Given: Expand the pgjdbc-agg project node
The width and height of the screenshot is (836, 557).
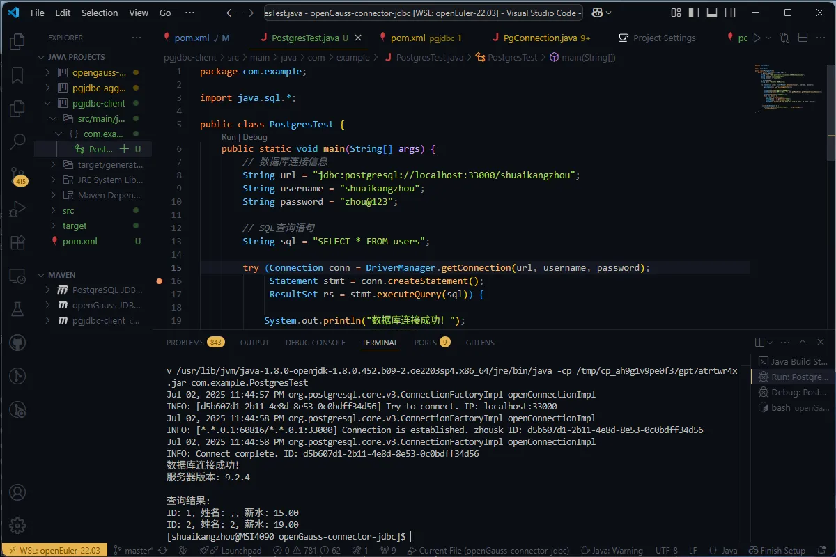Looking at the screenshot, I should tap(47, 88).
